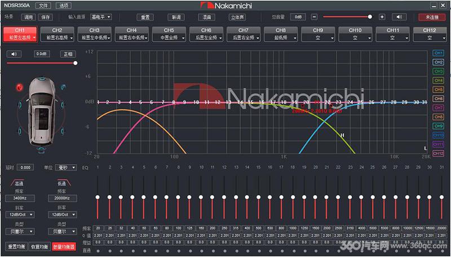Click the red 未连接 connection button
This screenshot has width=451, height=257.
pos(432,17)
